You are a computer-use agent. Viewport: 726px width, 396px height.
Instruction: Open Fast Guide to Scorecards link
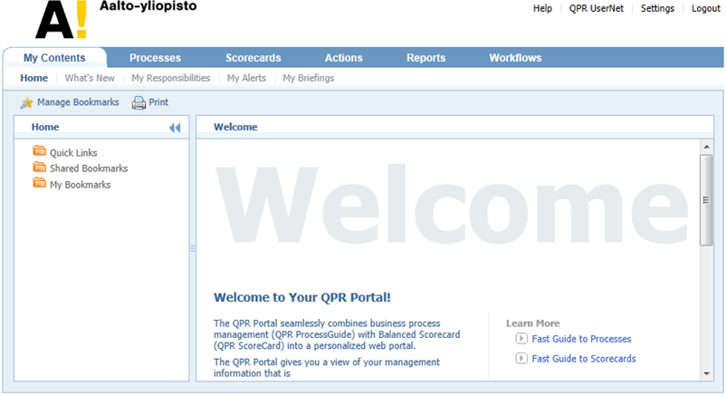[x=584, y=359]
